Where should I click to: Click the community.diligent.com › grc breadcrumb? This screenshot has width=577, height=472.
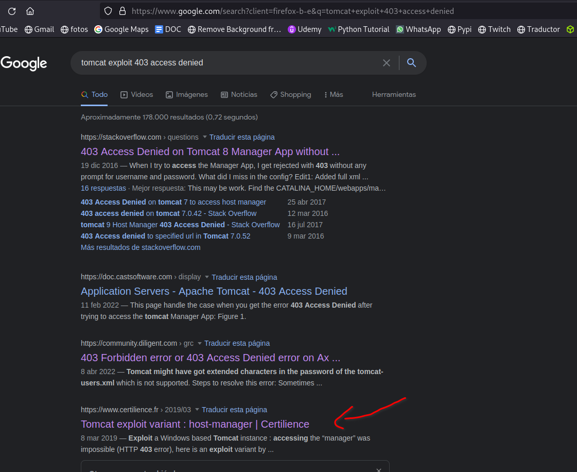tap(137, 343)
